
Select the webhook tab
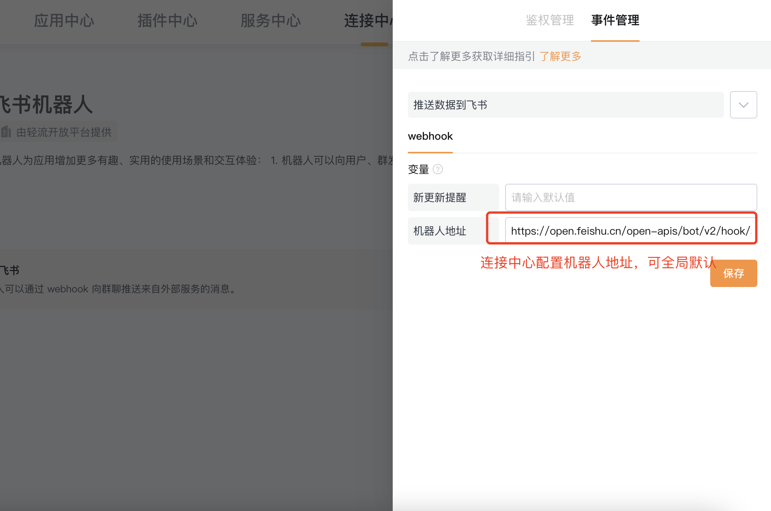[x=430, y=136]
